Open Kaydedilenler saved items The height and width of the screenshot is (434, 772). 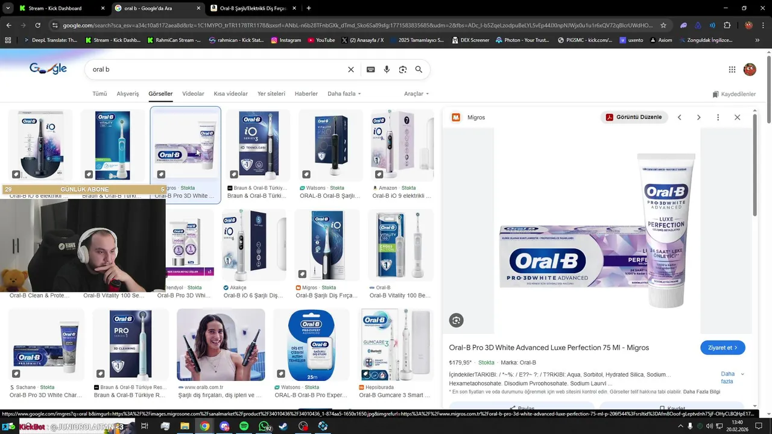coord(734,94)
